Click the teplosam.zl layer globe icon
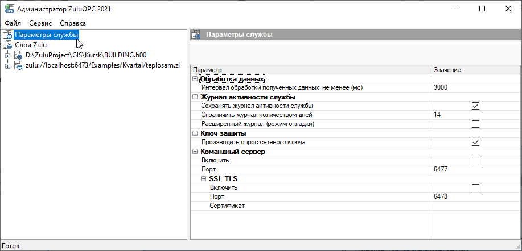 (x=18, y=66)
